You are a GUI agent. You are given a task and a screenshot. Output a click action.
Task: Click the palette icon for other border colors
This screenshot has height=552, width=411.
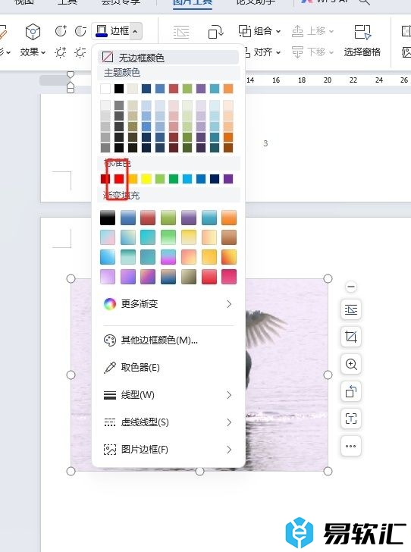point(109,340)
